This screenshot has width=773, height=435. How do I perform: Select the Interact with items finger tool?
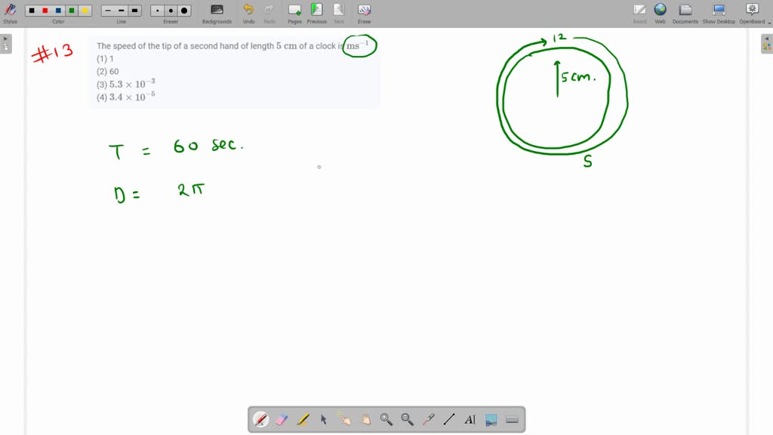(x=344, y=420)
